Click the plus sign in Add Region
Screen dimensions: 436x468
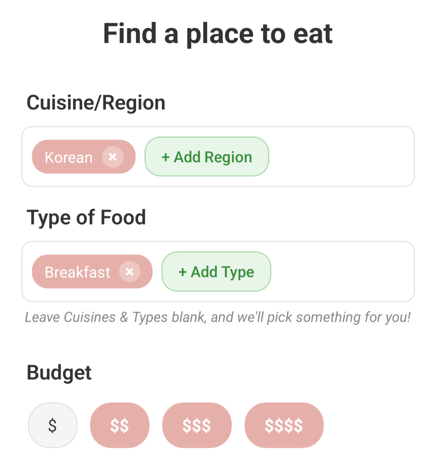point(166,157)
